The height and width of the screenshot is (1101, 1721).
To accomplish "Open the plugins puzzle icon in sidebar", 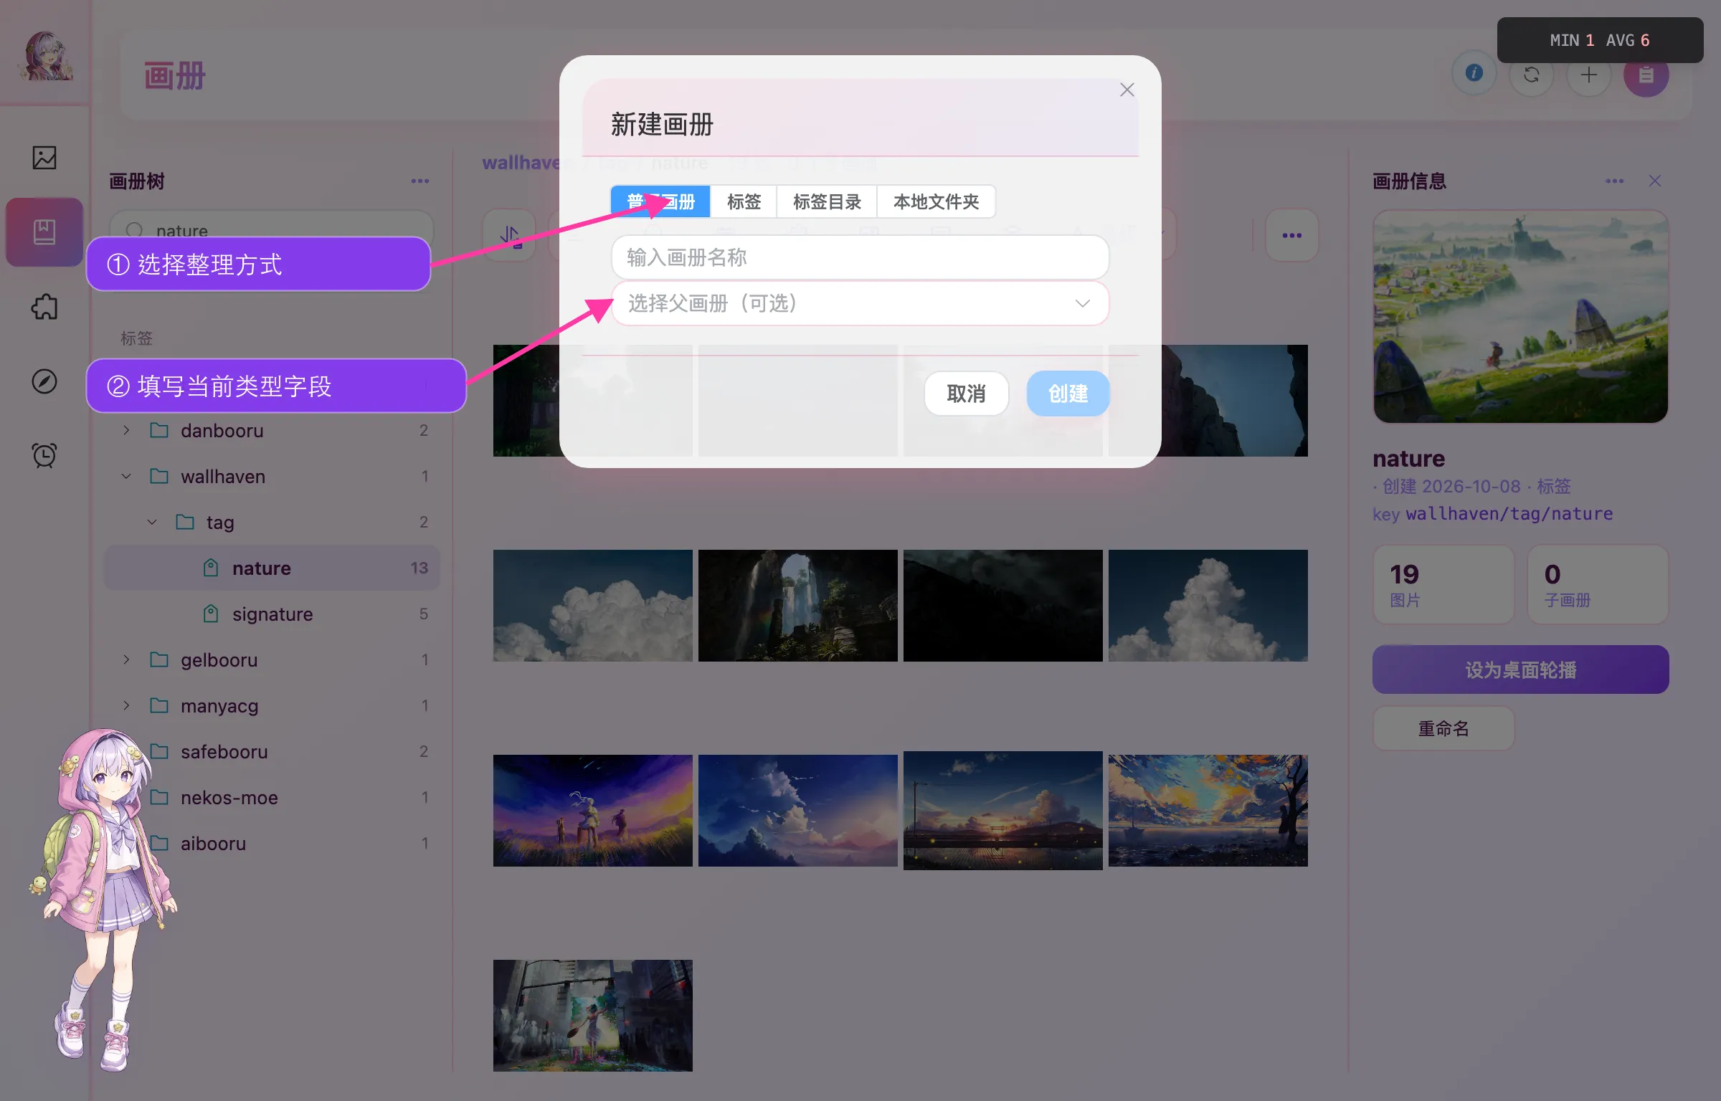I will click(44, 307).
